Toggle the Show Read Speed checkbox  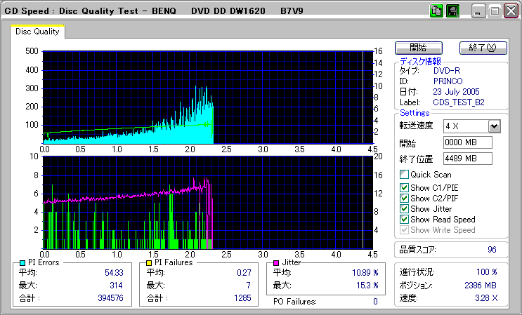point(404,220)
